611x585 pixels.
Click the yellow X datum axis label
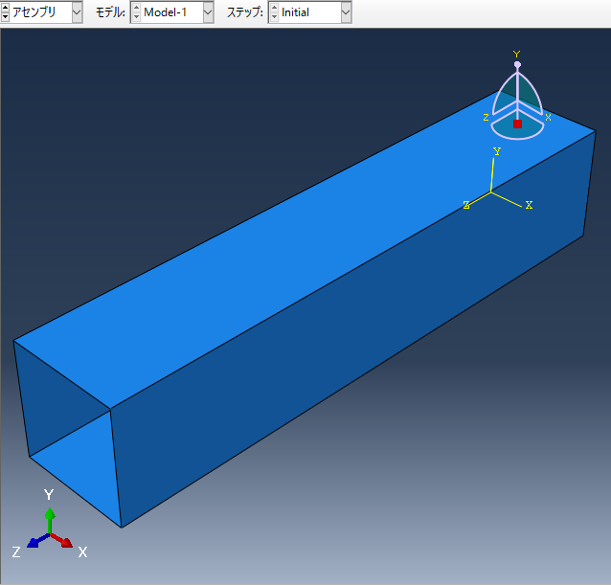(529, 205)
